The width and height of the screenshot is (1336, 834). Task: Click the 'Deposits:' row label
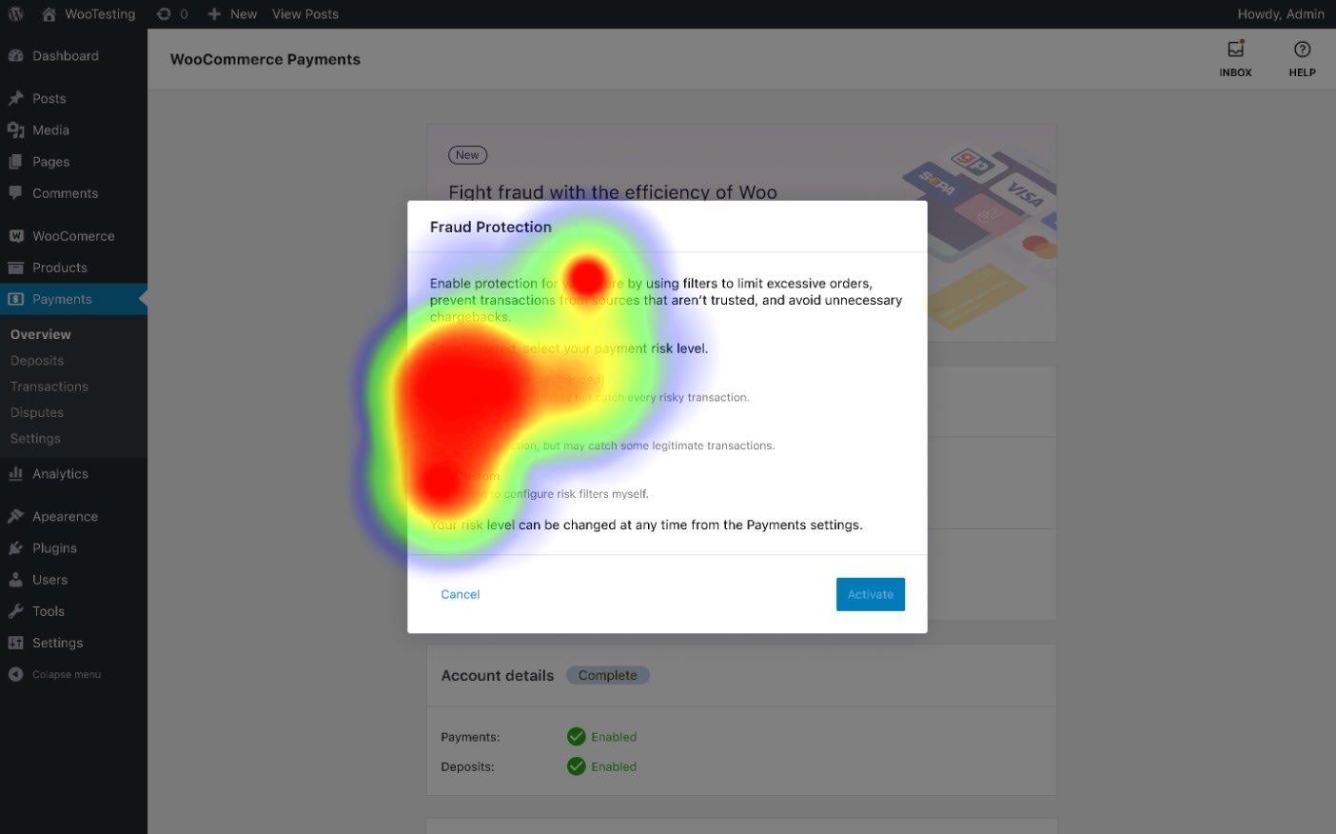point(467,766)
